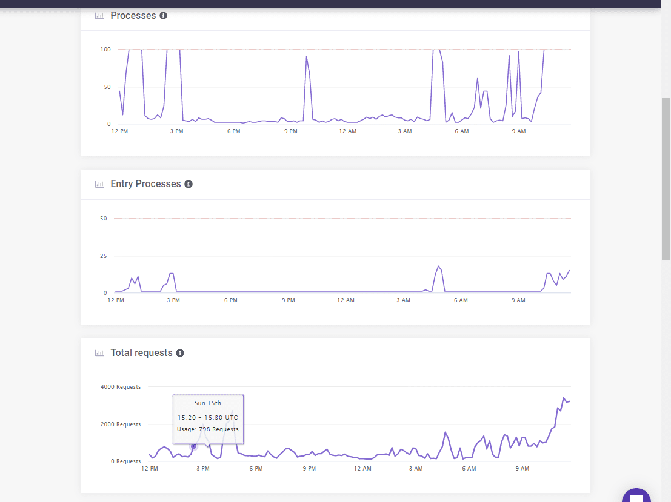Click the Entry Processes info icon
This screenshot has width=671, height=502.
189,184
